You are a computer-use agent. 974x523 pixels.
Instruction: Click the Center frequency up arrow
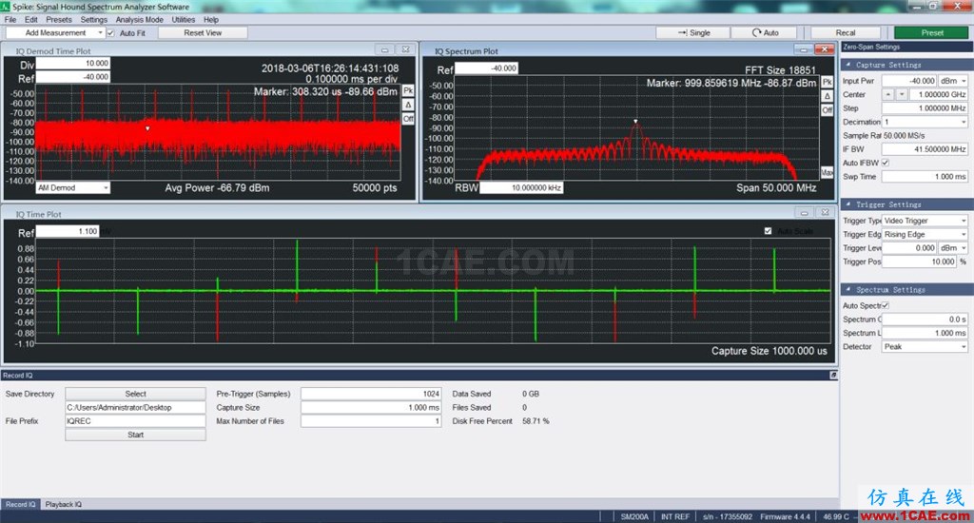(x=888, y=94)
